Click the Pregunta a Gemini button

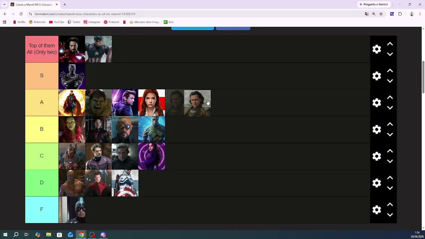point(374,4)
